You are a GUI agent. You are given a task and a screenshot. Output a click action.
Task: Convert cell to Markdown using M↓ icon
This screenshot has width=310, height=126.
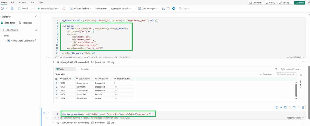281,107
